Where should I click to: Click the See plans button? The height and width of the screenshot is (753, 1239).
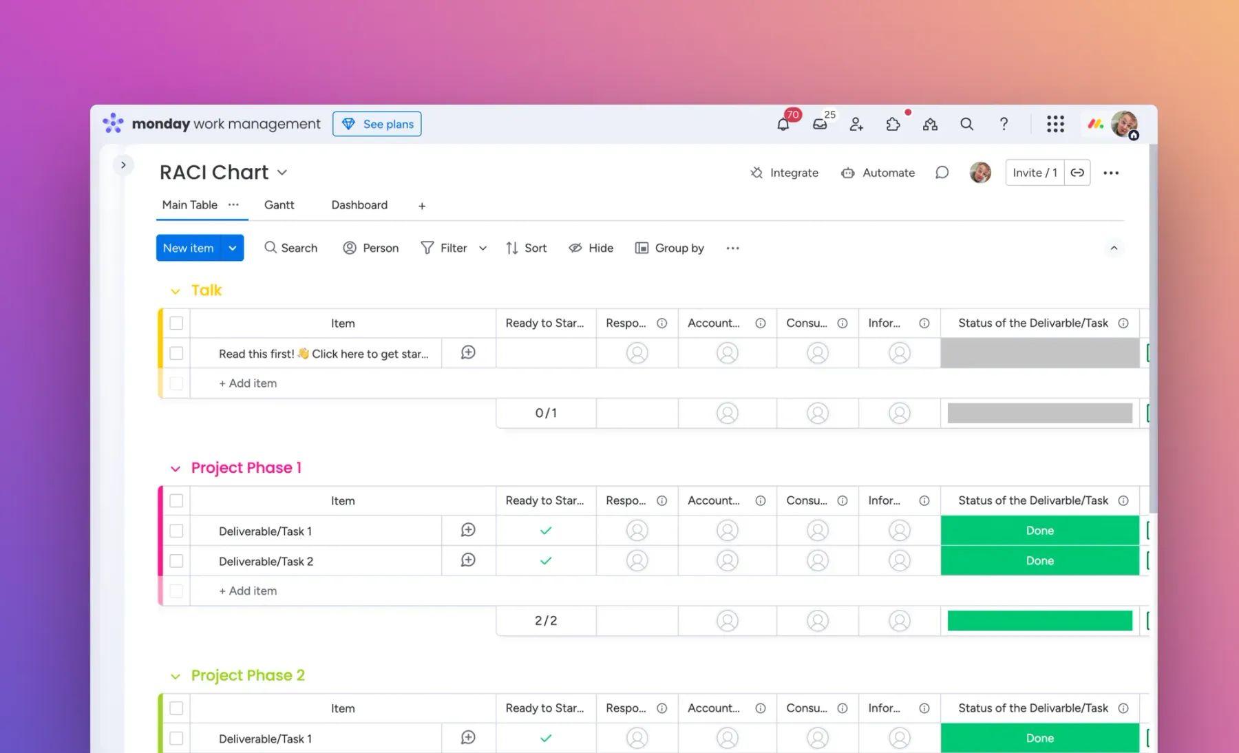[377, 125]
